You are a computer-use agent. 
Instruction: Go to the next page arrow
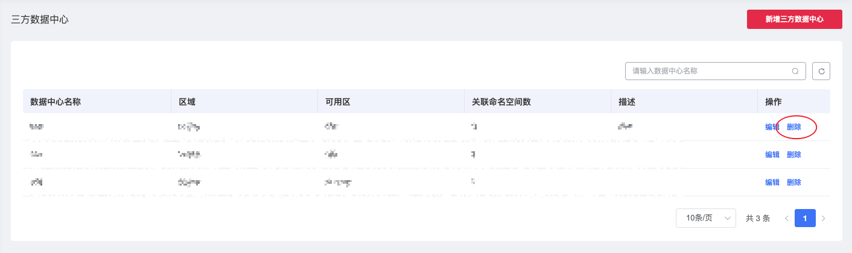823,218
